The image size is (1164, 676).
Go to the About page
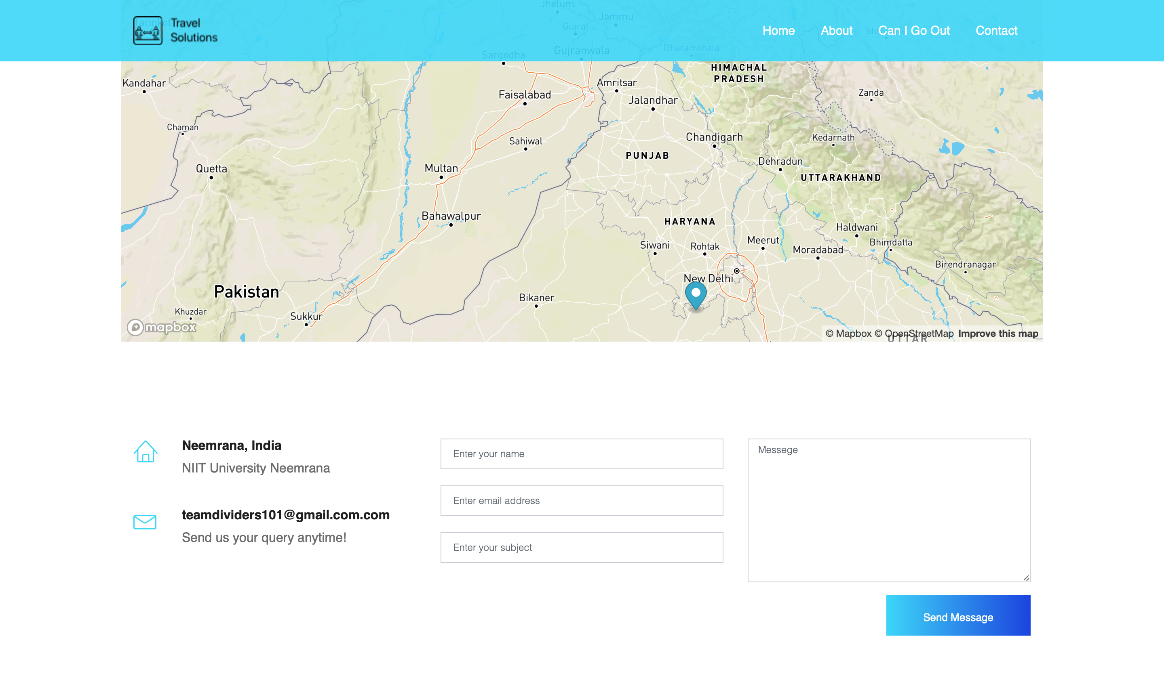[x=836, y=30]
